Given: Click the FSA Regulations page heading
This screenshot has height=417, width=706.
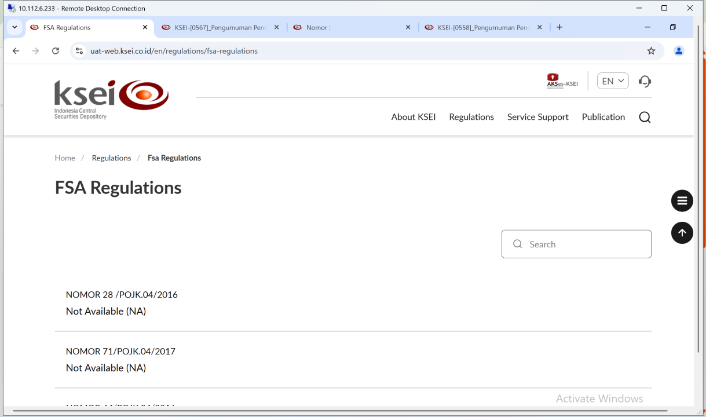Looking at the screenshot, I should pyautogui.click(x=118, y=188).
